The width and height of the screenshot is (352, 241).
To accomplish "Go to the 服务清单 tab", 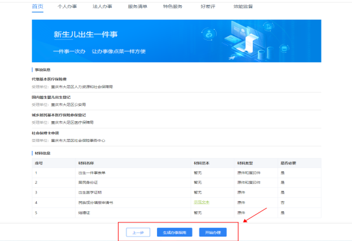I will (x=137, y=6).
